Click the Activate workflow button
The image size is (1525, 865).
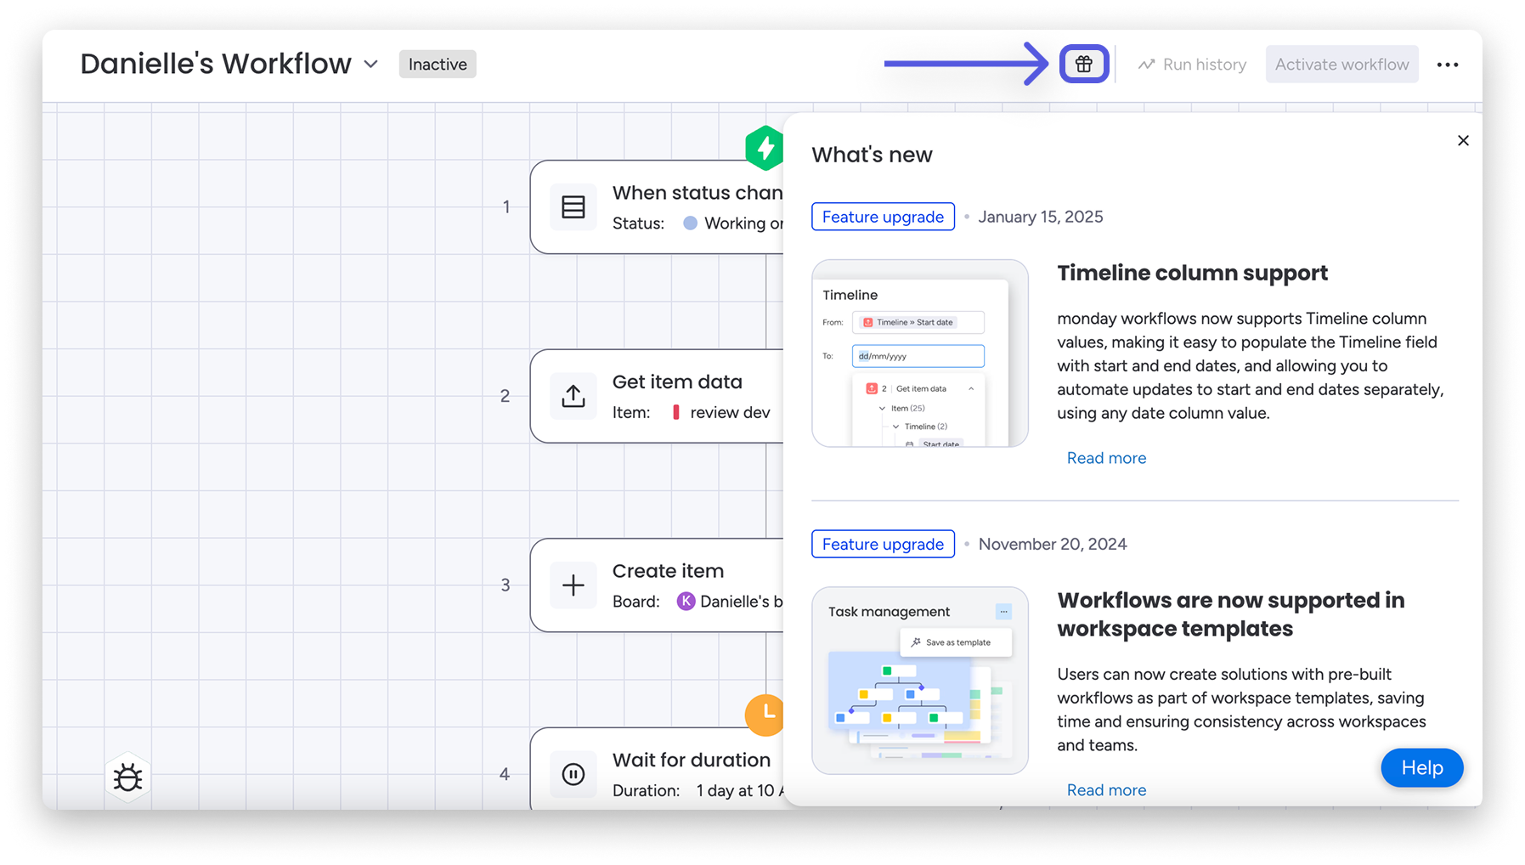(1341, 65)
